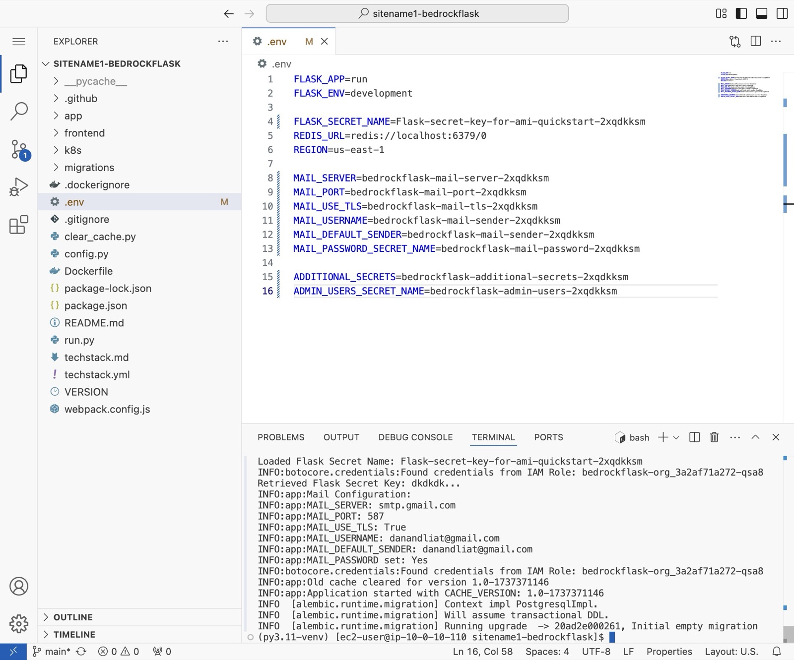Expand the OUTLINE section
The image size is (794, 660).
point(140,617)
